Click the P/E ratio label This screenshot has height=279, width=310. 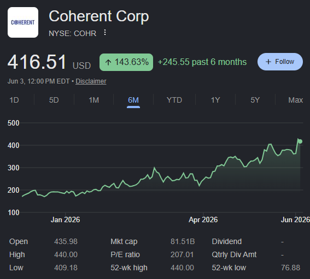pos(125,254)
